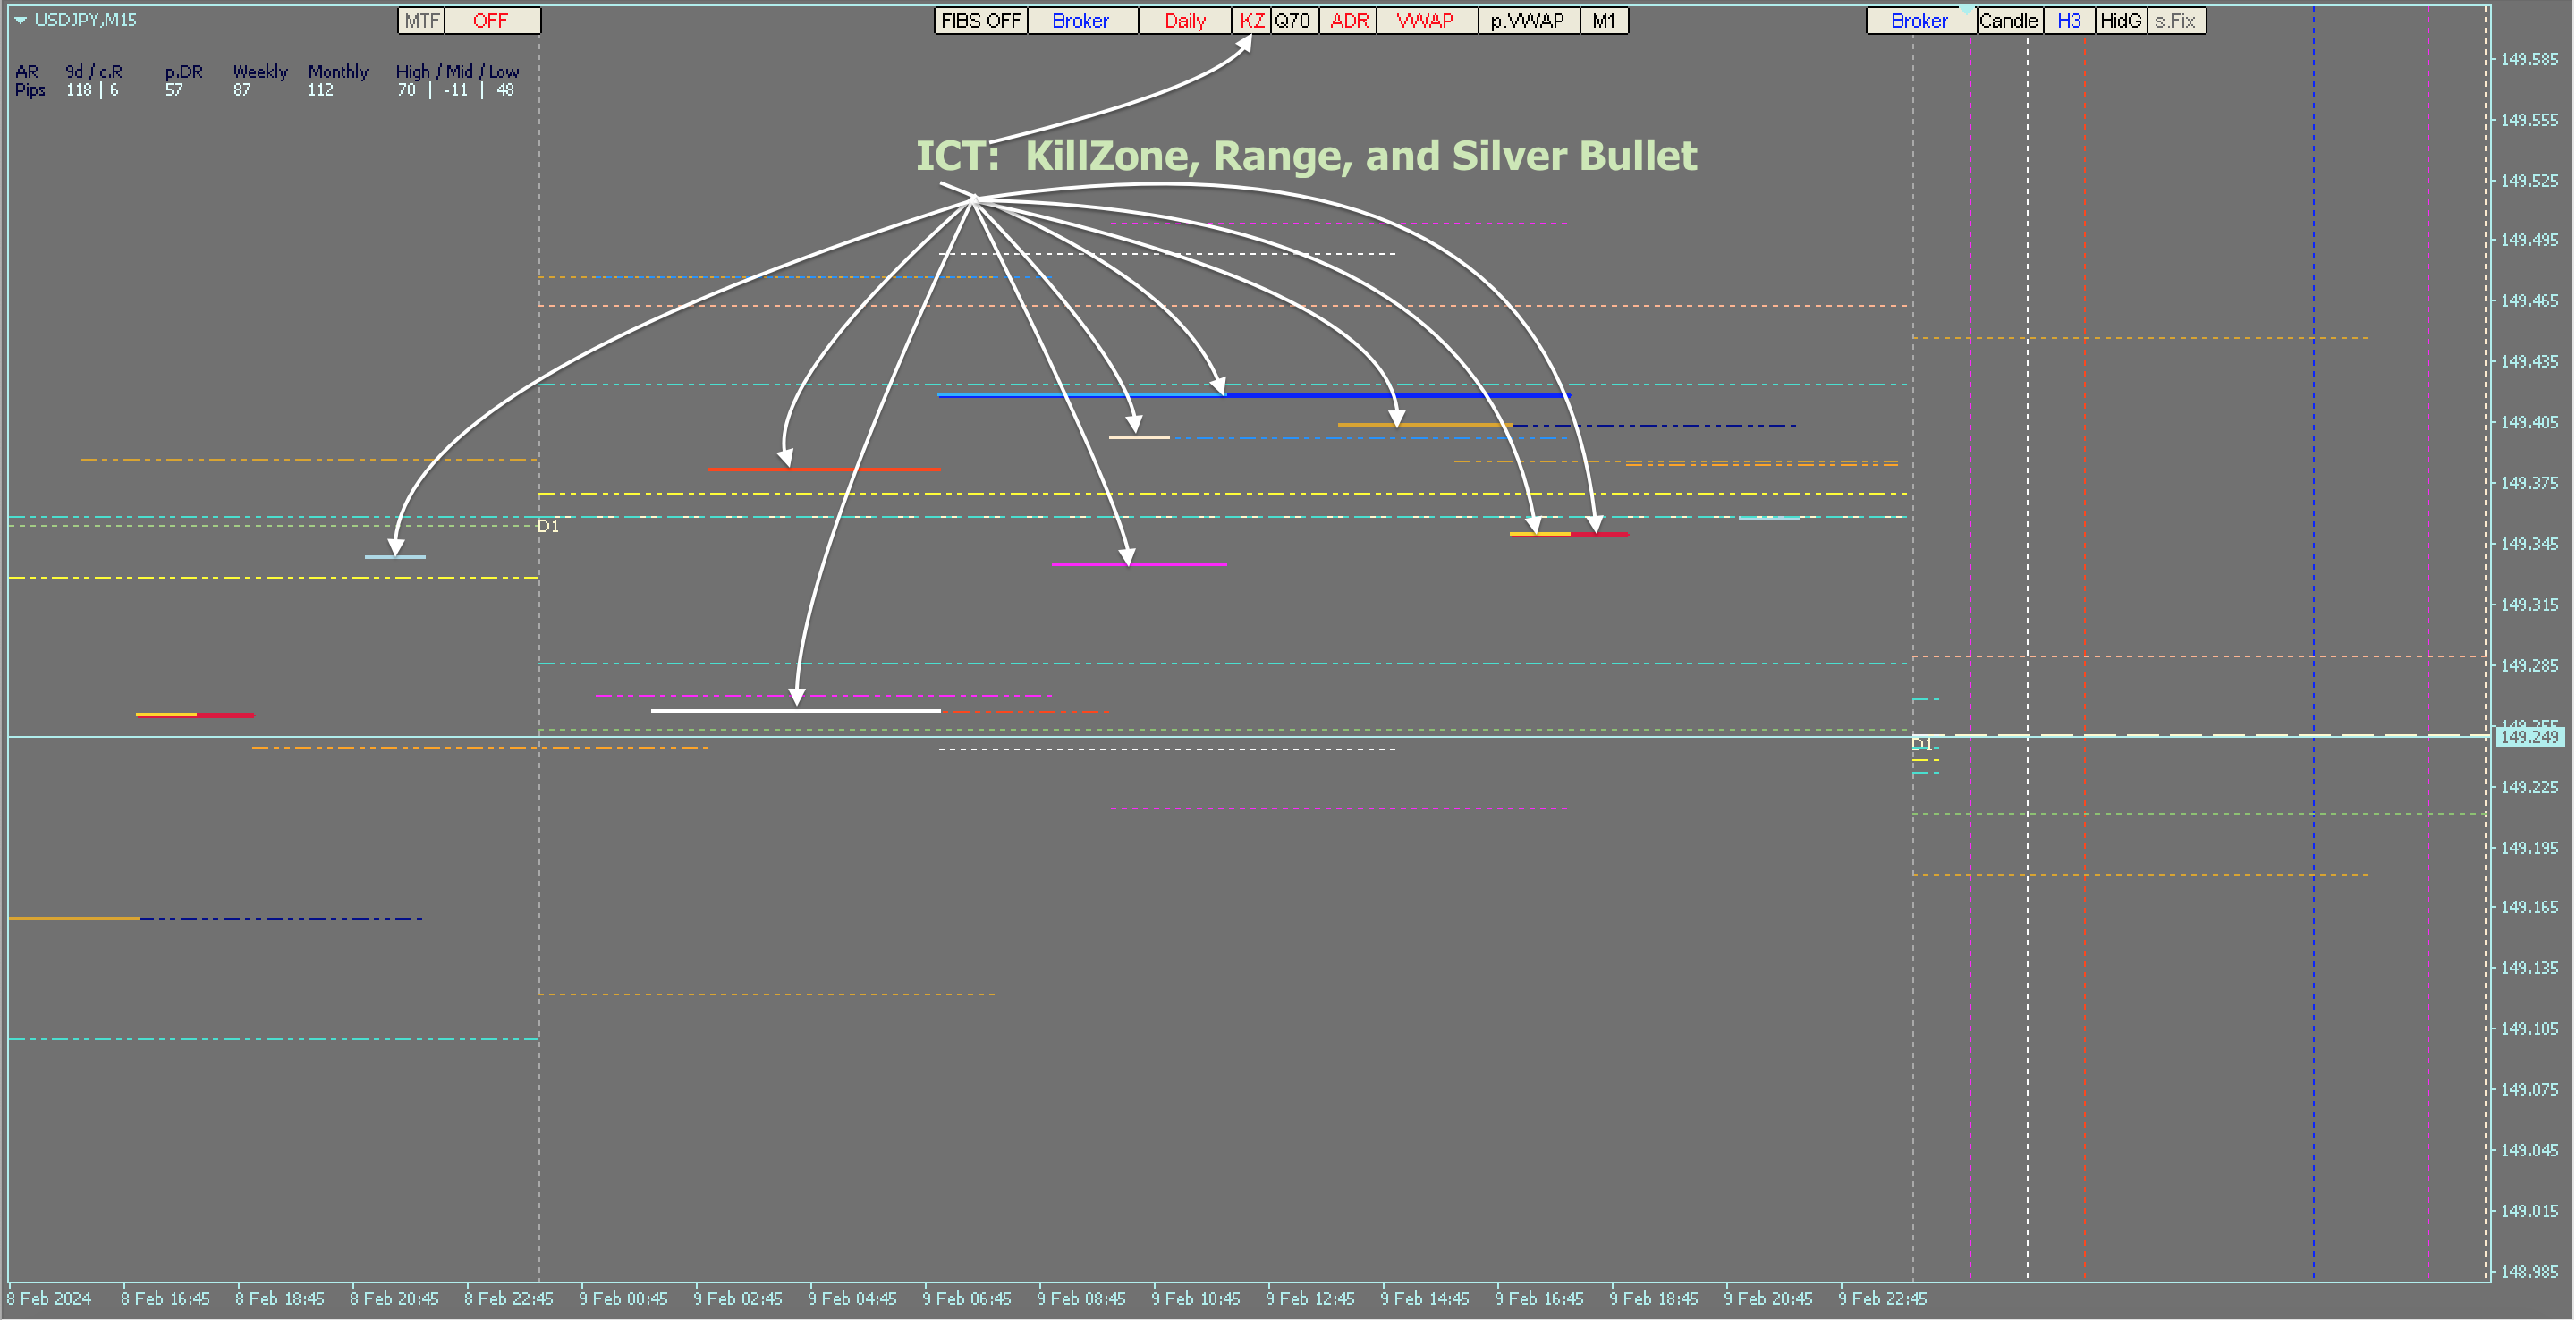2576x1320 pixels.
Task: Click the Q70 button
Action: (1293, 21)
